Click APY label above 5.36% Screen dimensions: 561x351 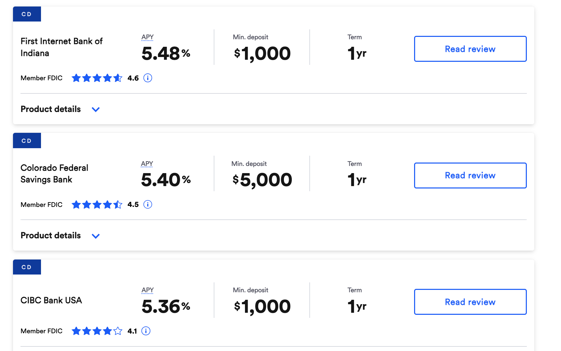pyautogui.click(x=148, y=290)
